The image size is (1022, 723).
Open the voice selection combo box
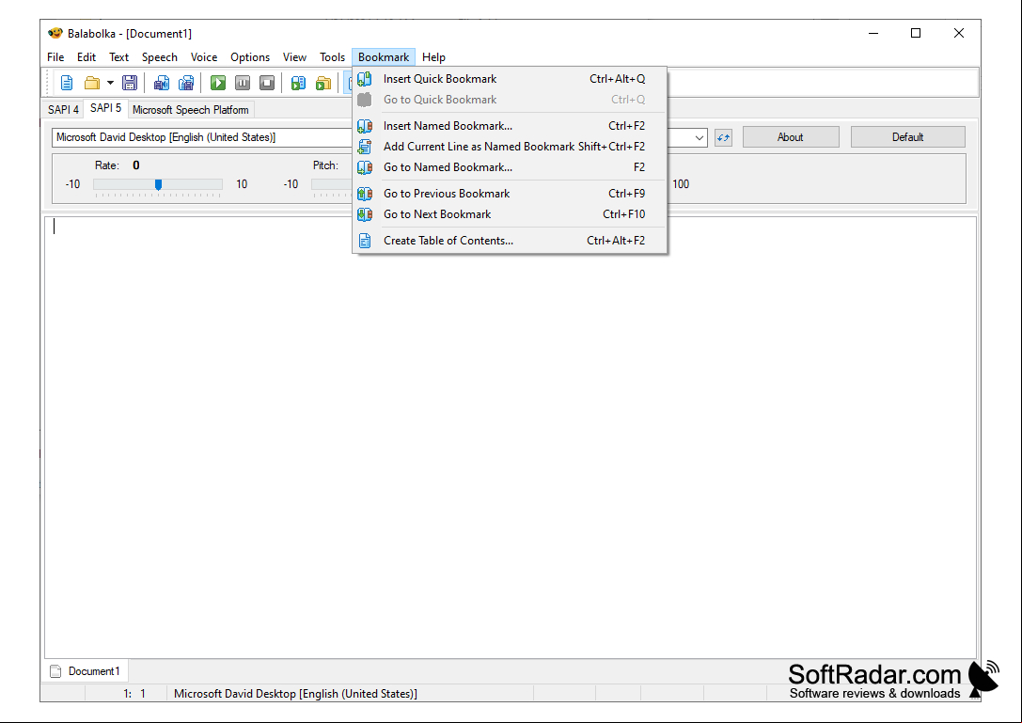point(379,137)
